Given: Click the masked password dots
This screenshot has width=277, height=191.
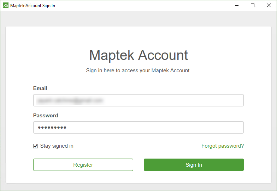Looking at the screenshot, I should (x=52, y=128).
